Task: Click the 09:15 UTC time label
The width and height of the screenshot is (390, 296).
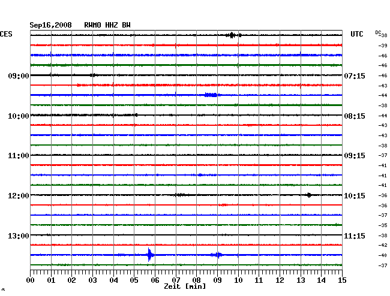Action: coord(355,156)
